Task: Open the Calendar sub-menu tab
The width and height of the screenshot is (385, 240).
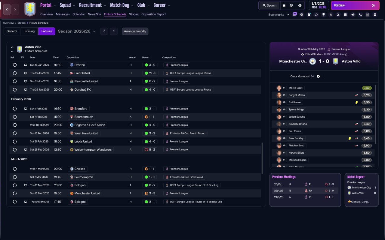Action: [x=79, y=14]
